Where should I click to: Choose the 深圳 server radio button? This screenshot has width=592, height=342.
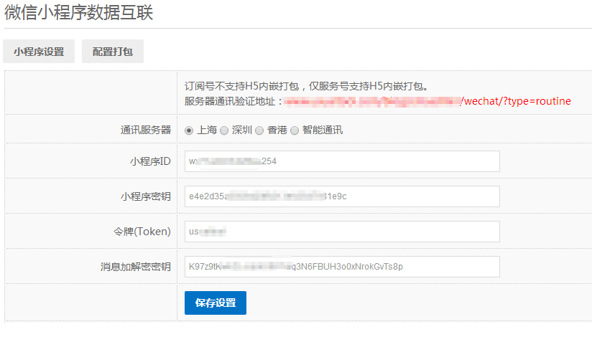(224, 130)
